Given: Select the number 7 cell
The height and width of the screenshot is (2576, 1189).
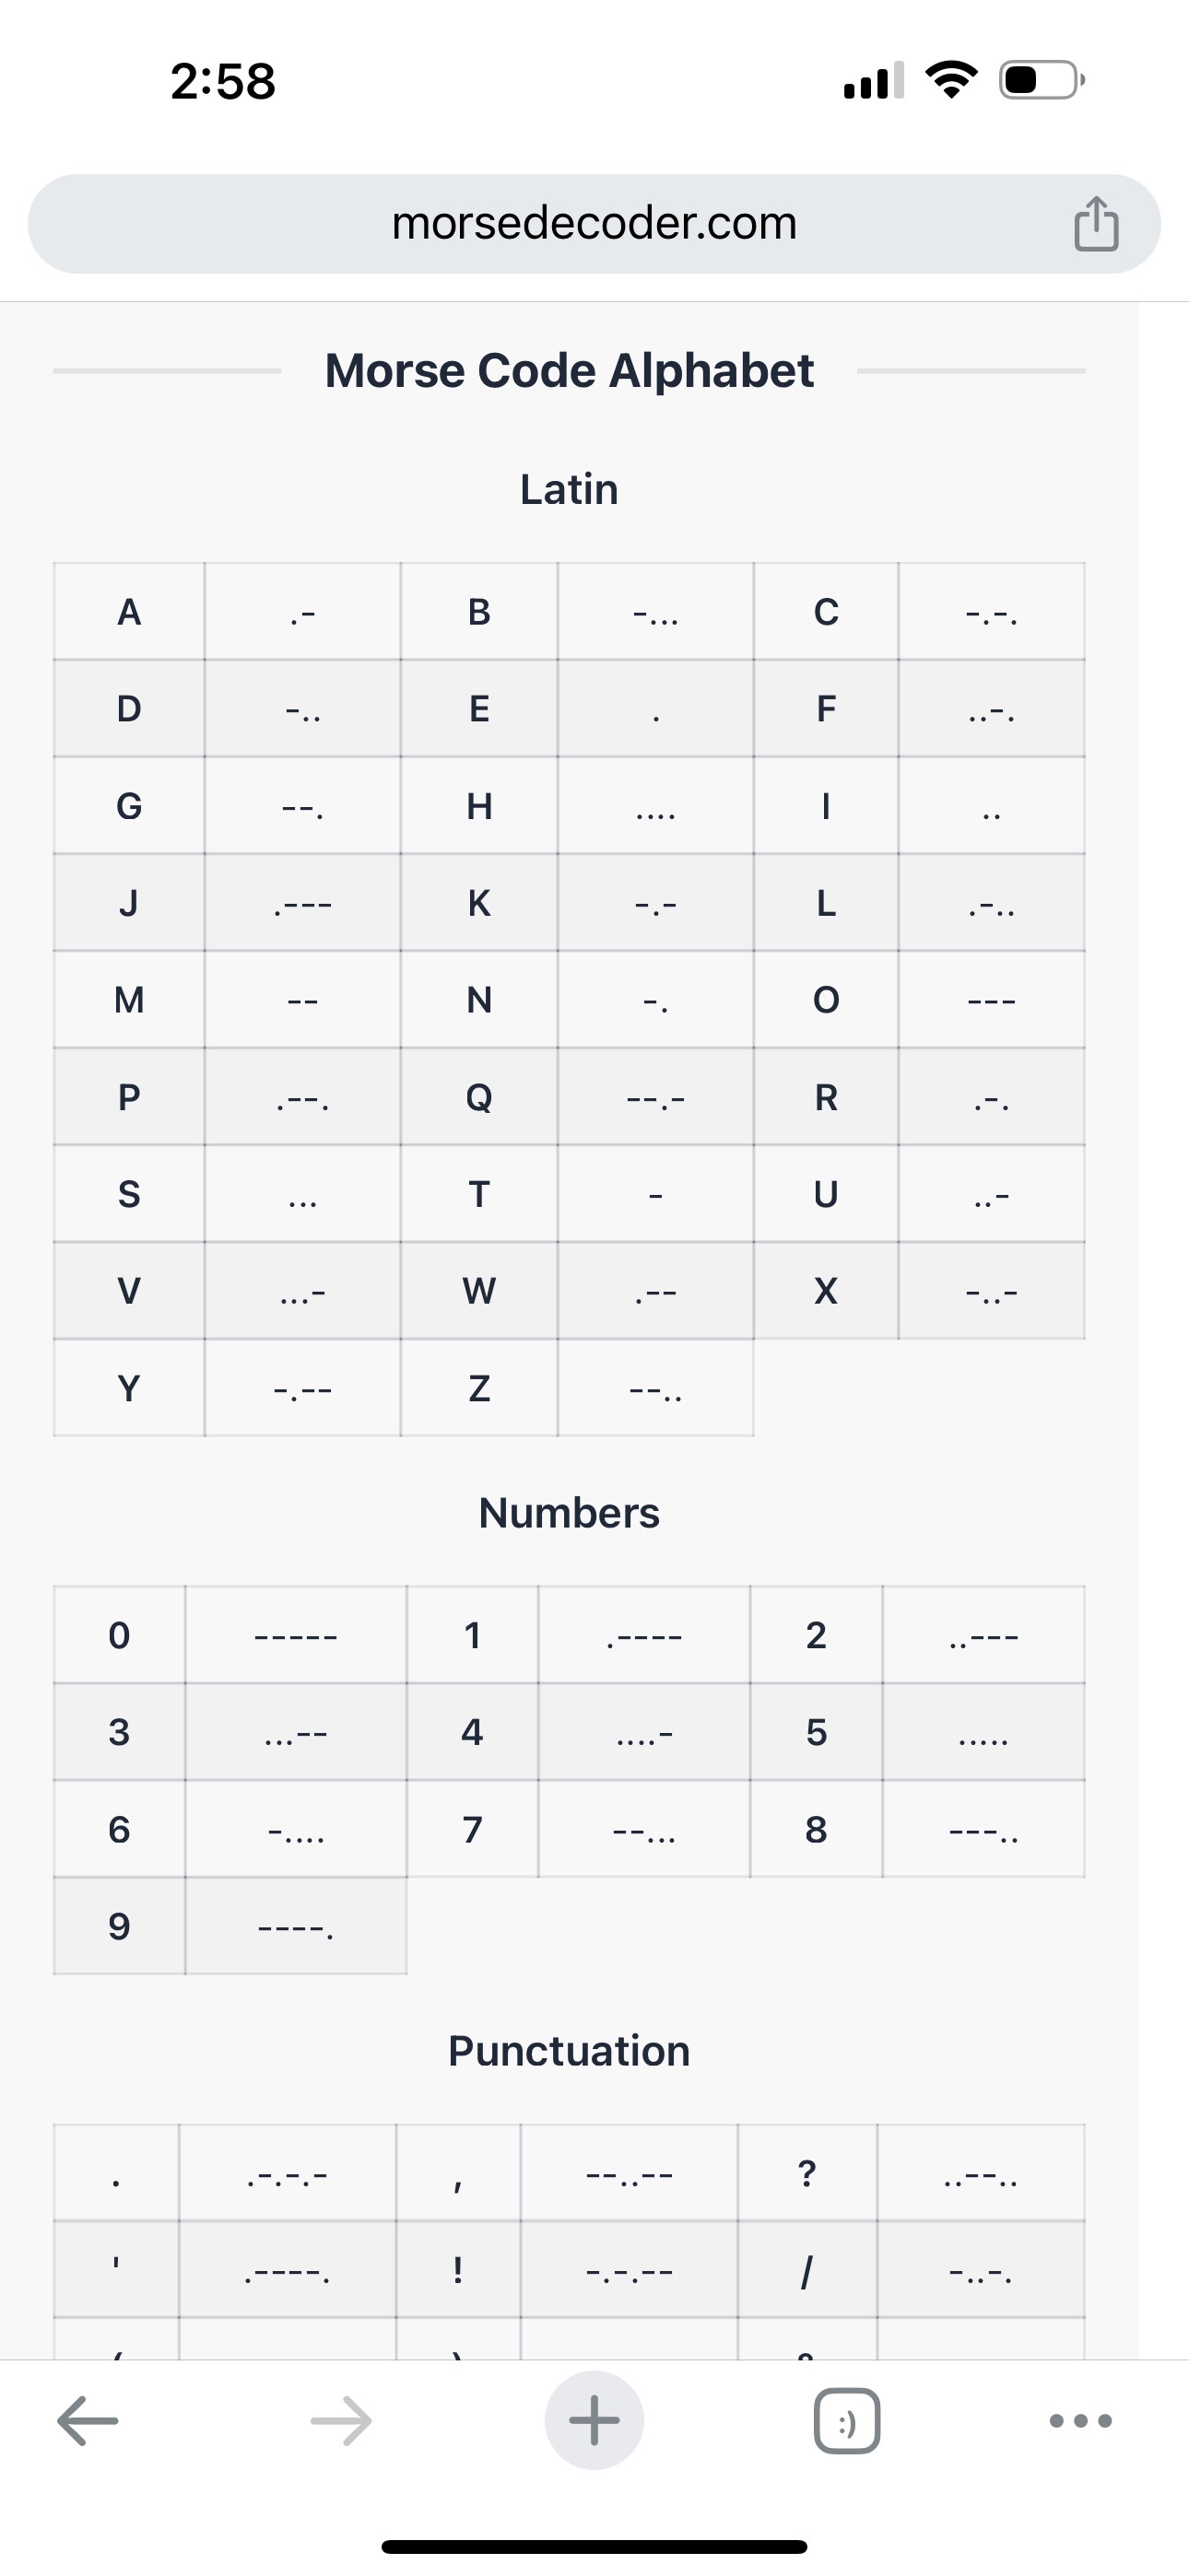Looking at the screenshot, I should [x=473, y=1829].
